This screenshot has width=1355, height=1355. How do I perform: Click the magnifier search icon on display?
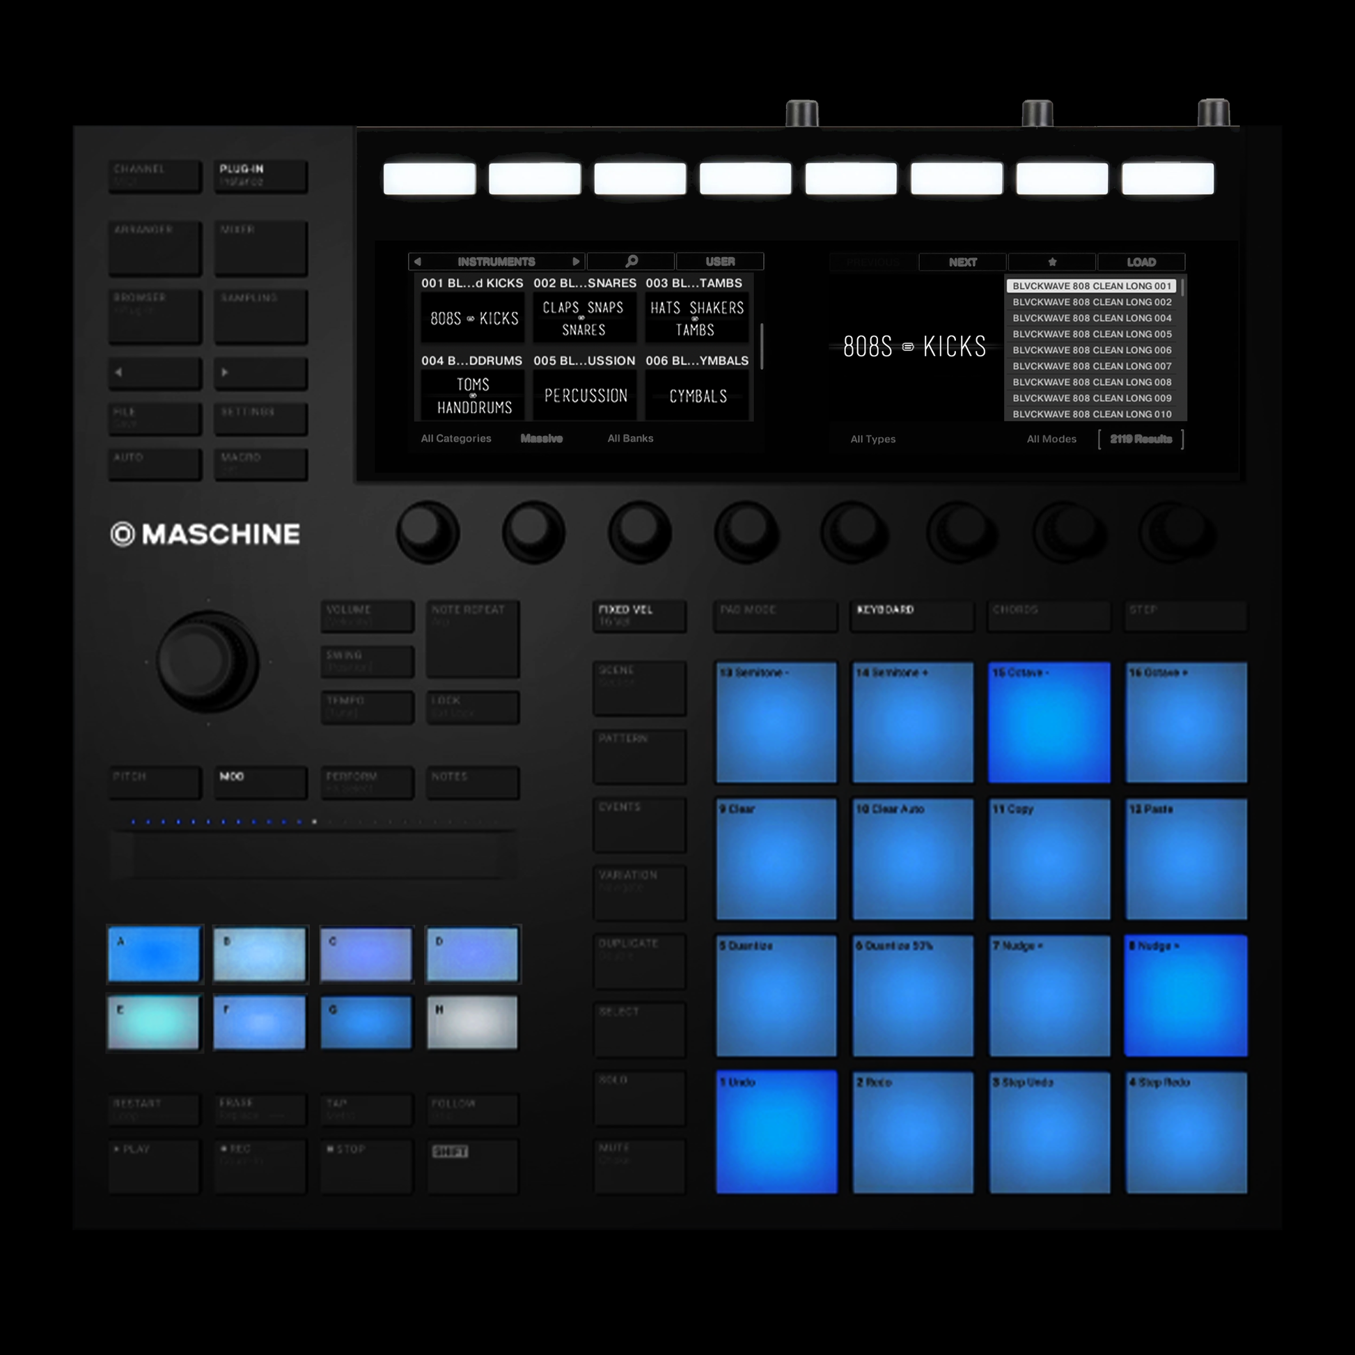(631, 262)
